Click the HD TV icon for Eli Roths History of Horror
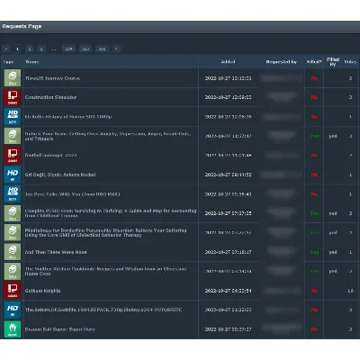The height and width of the screenshot is (360, 360). 13,116
